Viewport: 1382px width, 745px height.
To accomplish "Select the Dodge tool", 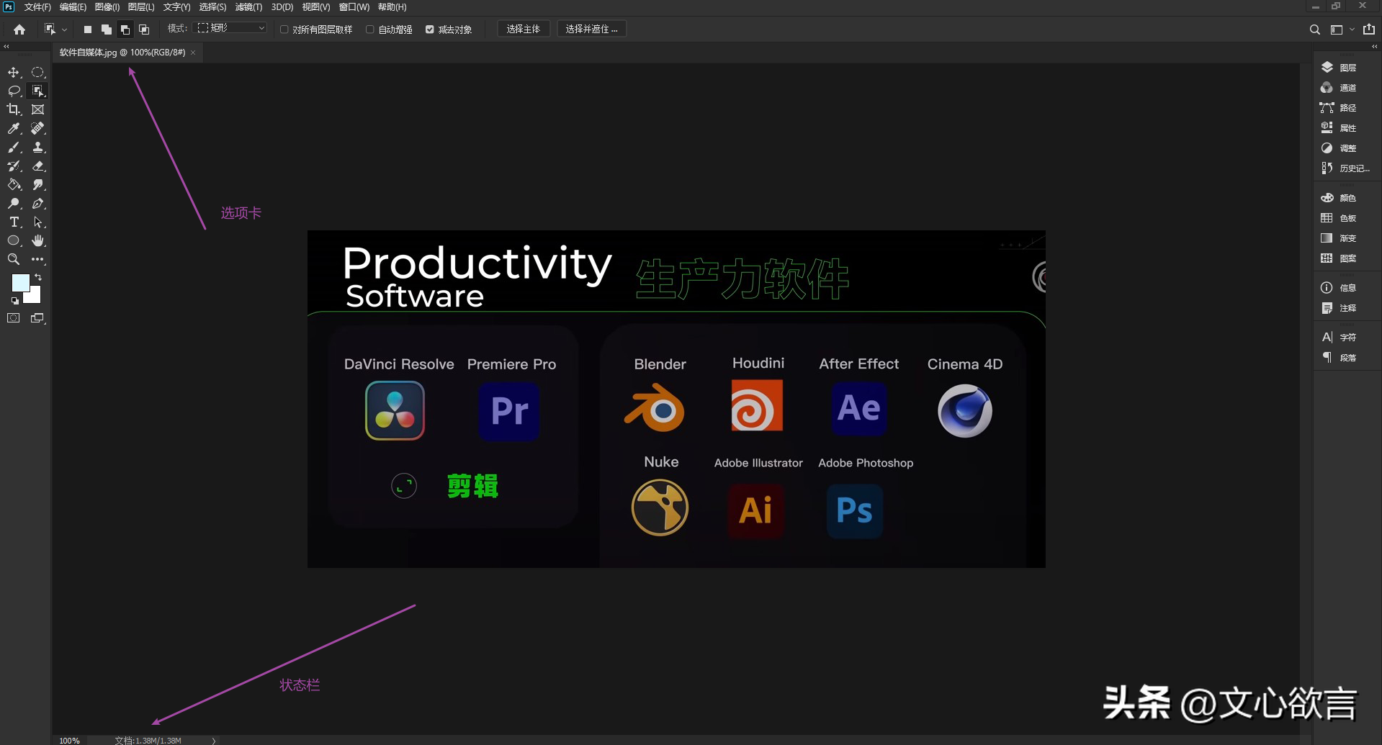I will tap(14, 203).
